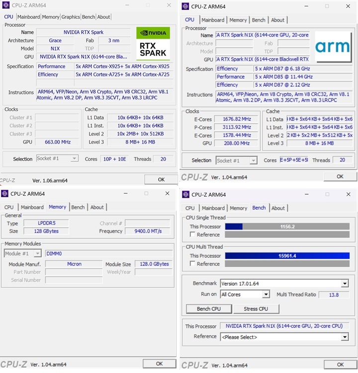Click the CPU-Z title bar icon in the arm-logo window
The width and height of the screenshot is (358, 373).
[185, 6]
